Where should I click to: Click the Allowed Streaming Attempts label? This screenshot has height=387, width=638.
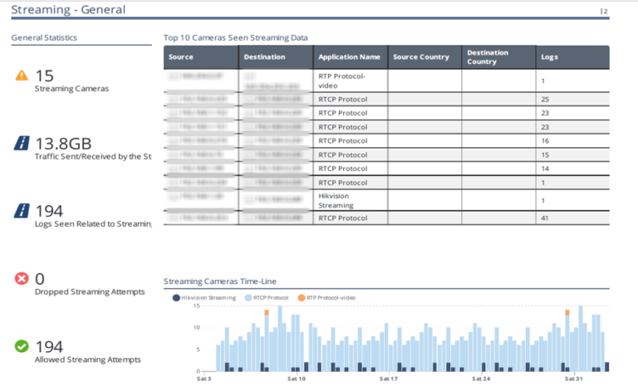click(87, 360)
